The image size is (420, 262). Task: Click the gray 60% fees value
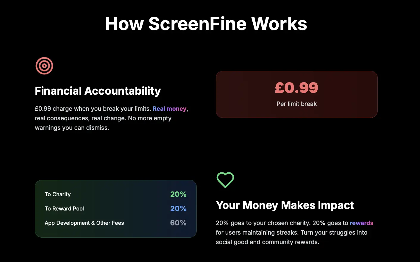click(x=178, y=223)
